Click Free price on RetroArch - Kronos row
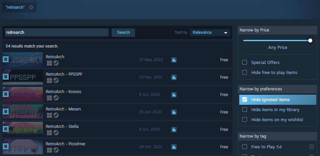This screenshot has width=320, height=156. pyautogui.click(x=224, y=95)
